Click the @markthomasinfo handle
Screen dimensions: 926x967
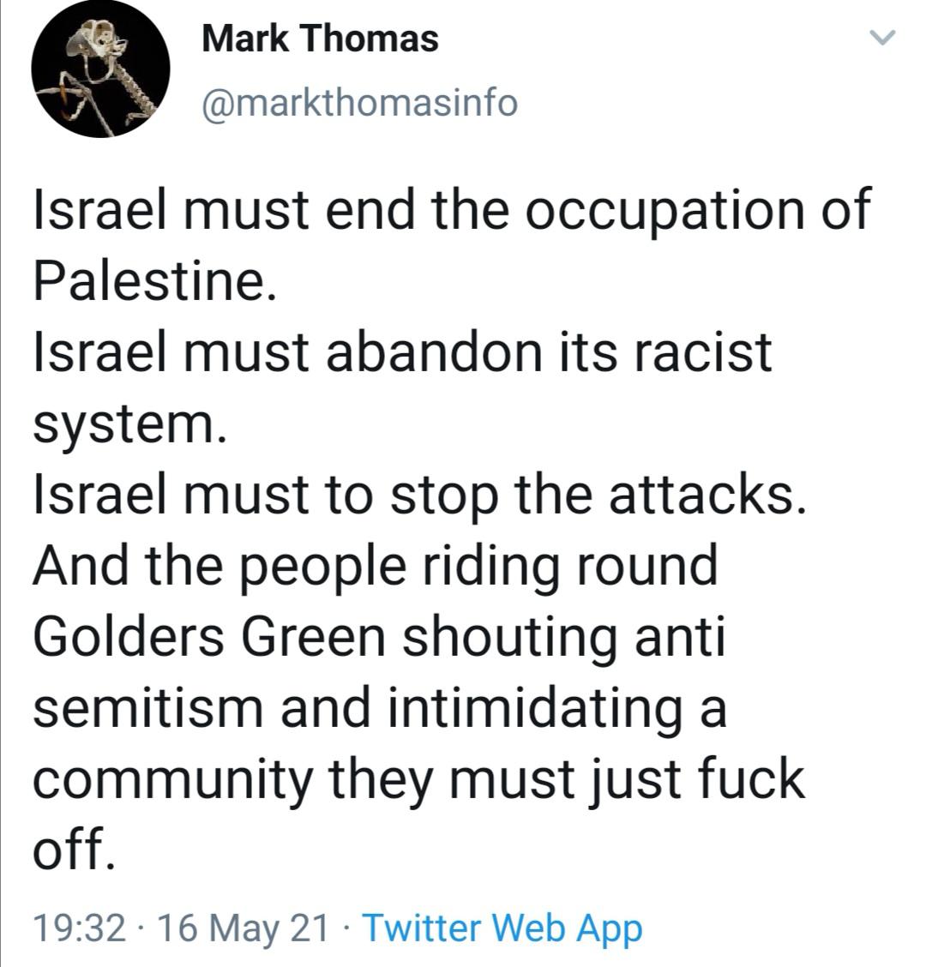[x=359, y=103]
